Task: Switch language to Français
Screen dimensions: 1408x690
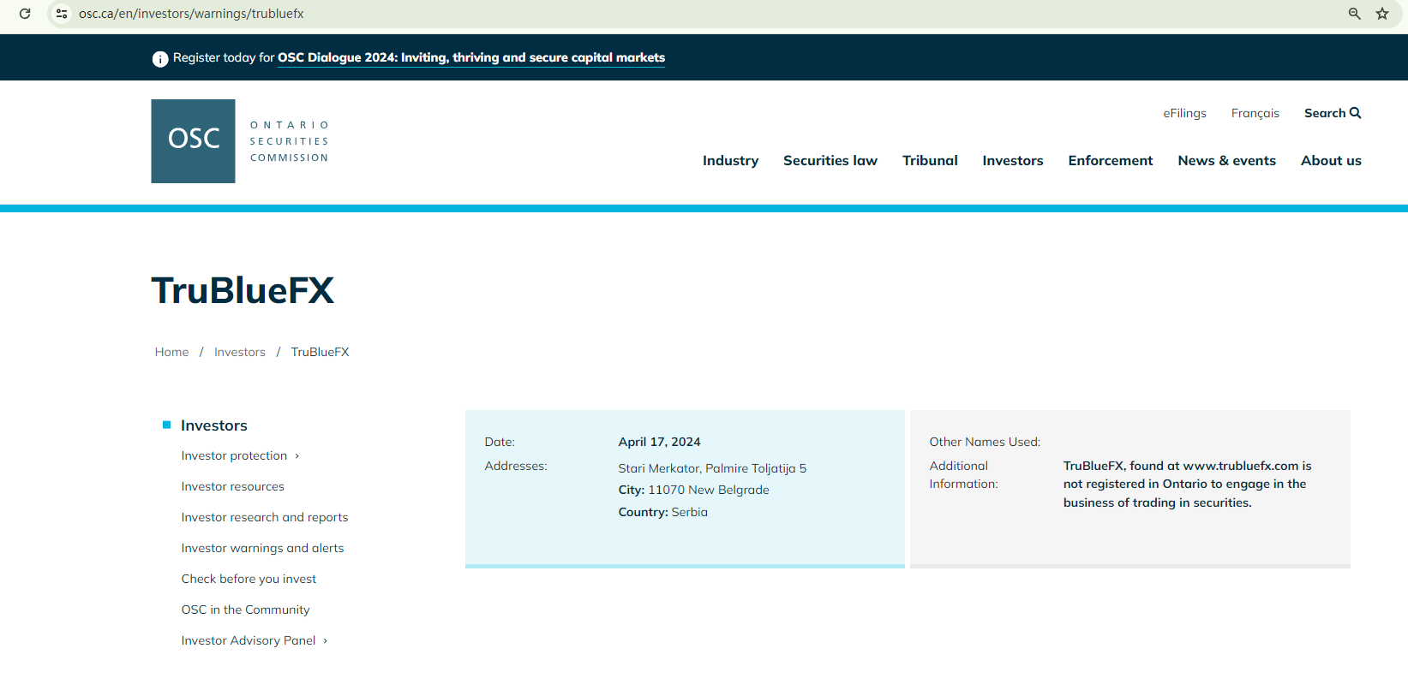Action: [1255, 113]
